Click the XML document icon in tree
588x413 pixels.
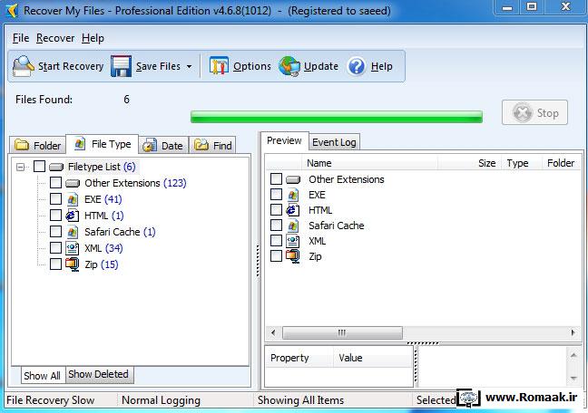(72, 248)
